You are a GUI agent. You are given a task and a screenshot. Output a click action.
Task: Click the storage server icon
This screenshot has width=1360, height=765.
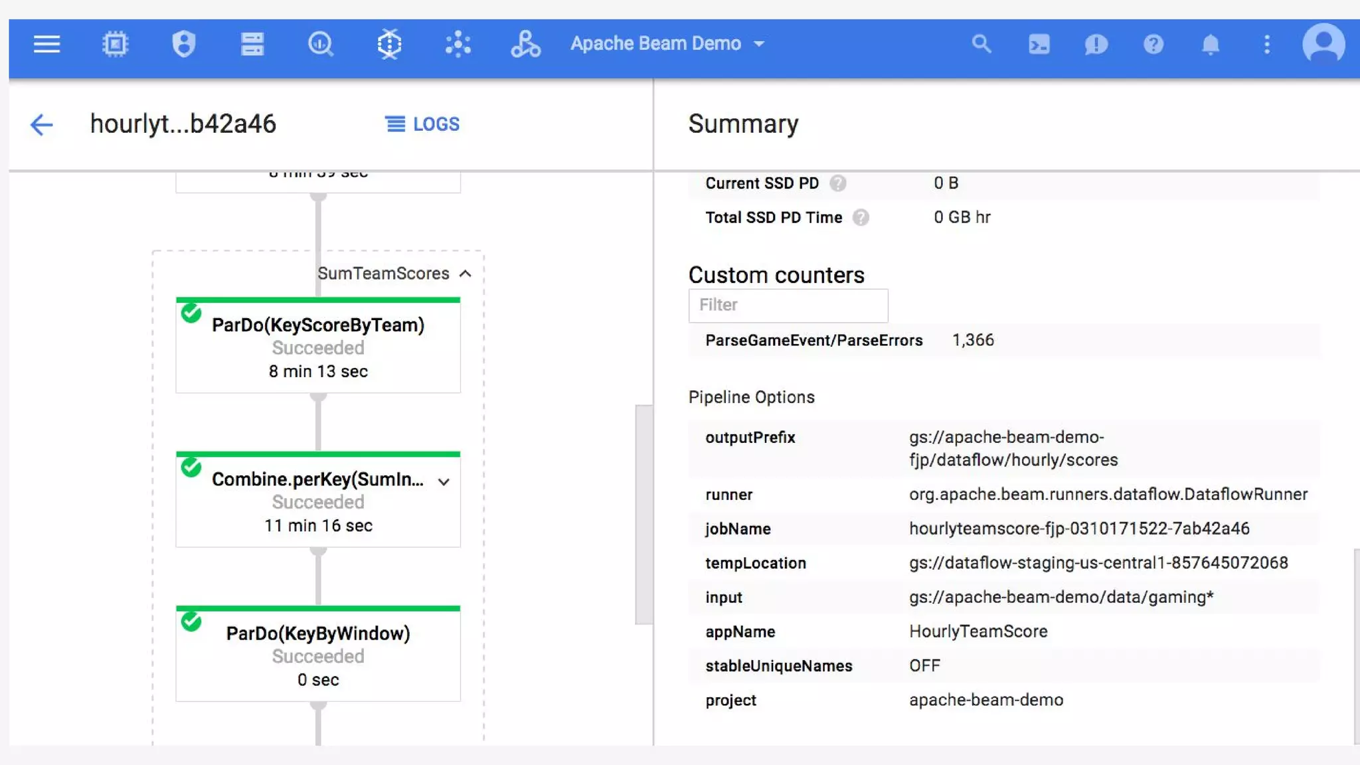(x=252, y=44)
